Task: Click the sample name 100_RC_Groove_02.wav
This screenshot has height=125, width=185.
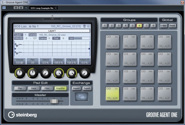Action: tap(52, 35)
